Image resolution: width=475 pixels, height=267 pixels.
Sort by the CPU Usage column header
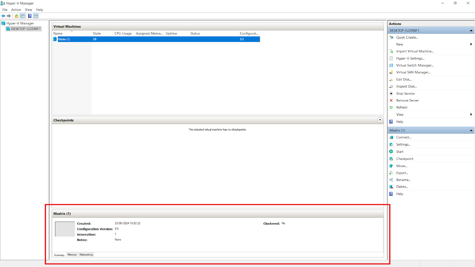click(x=123, y=34)
